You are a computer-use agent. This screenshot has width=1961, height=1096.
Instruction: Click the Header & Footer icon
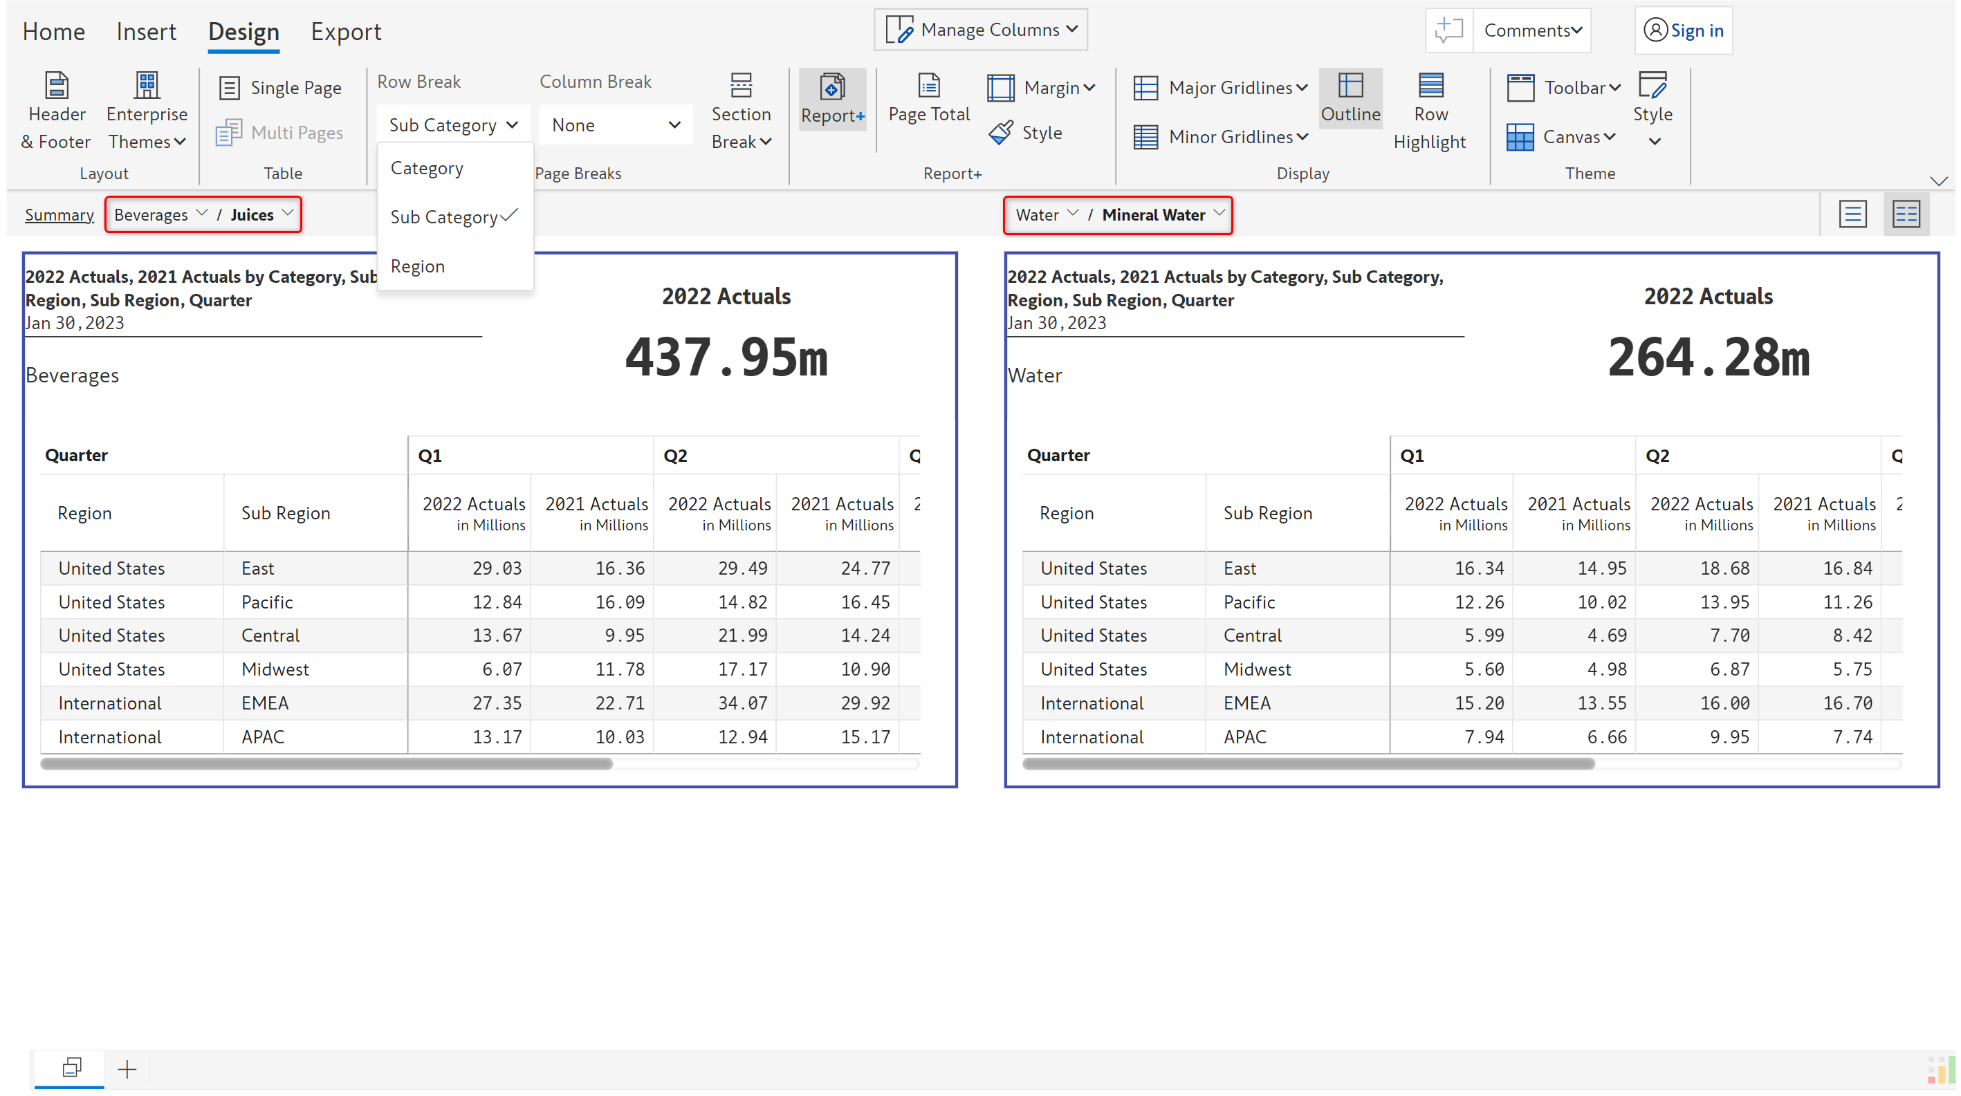click(x=56, y=86)
